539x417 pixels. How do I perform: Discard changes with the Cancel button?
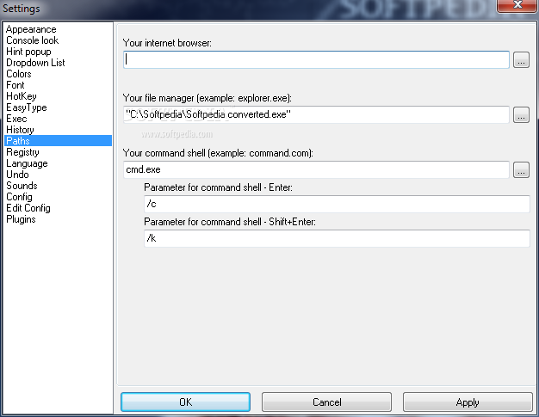(326, 402)
